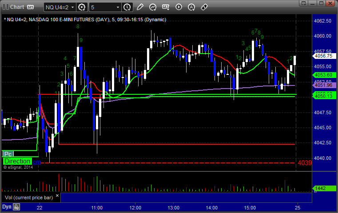Click the Vol (current price bar) label
This screenshot has width=338, height=213.
pyautogui.click(x=29, y=198)
